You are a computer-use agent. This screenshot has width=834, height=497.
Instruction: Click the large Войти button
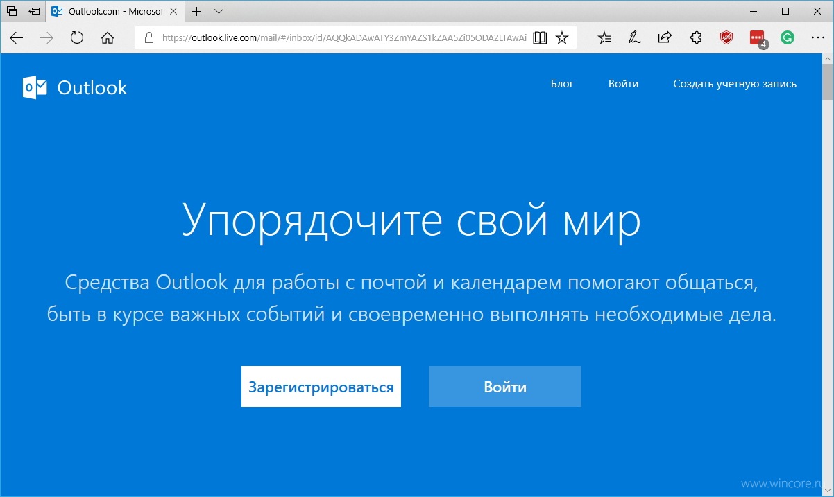(x=505, y=386)
